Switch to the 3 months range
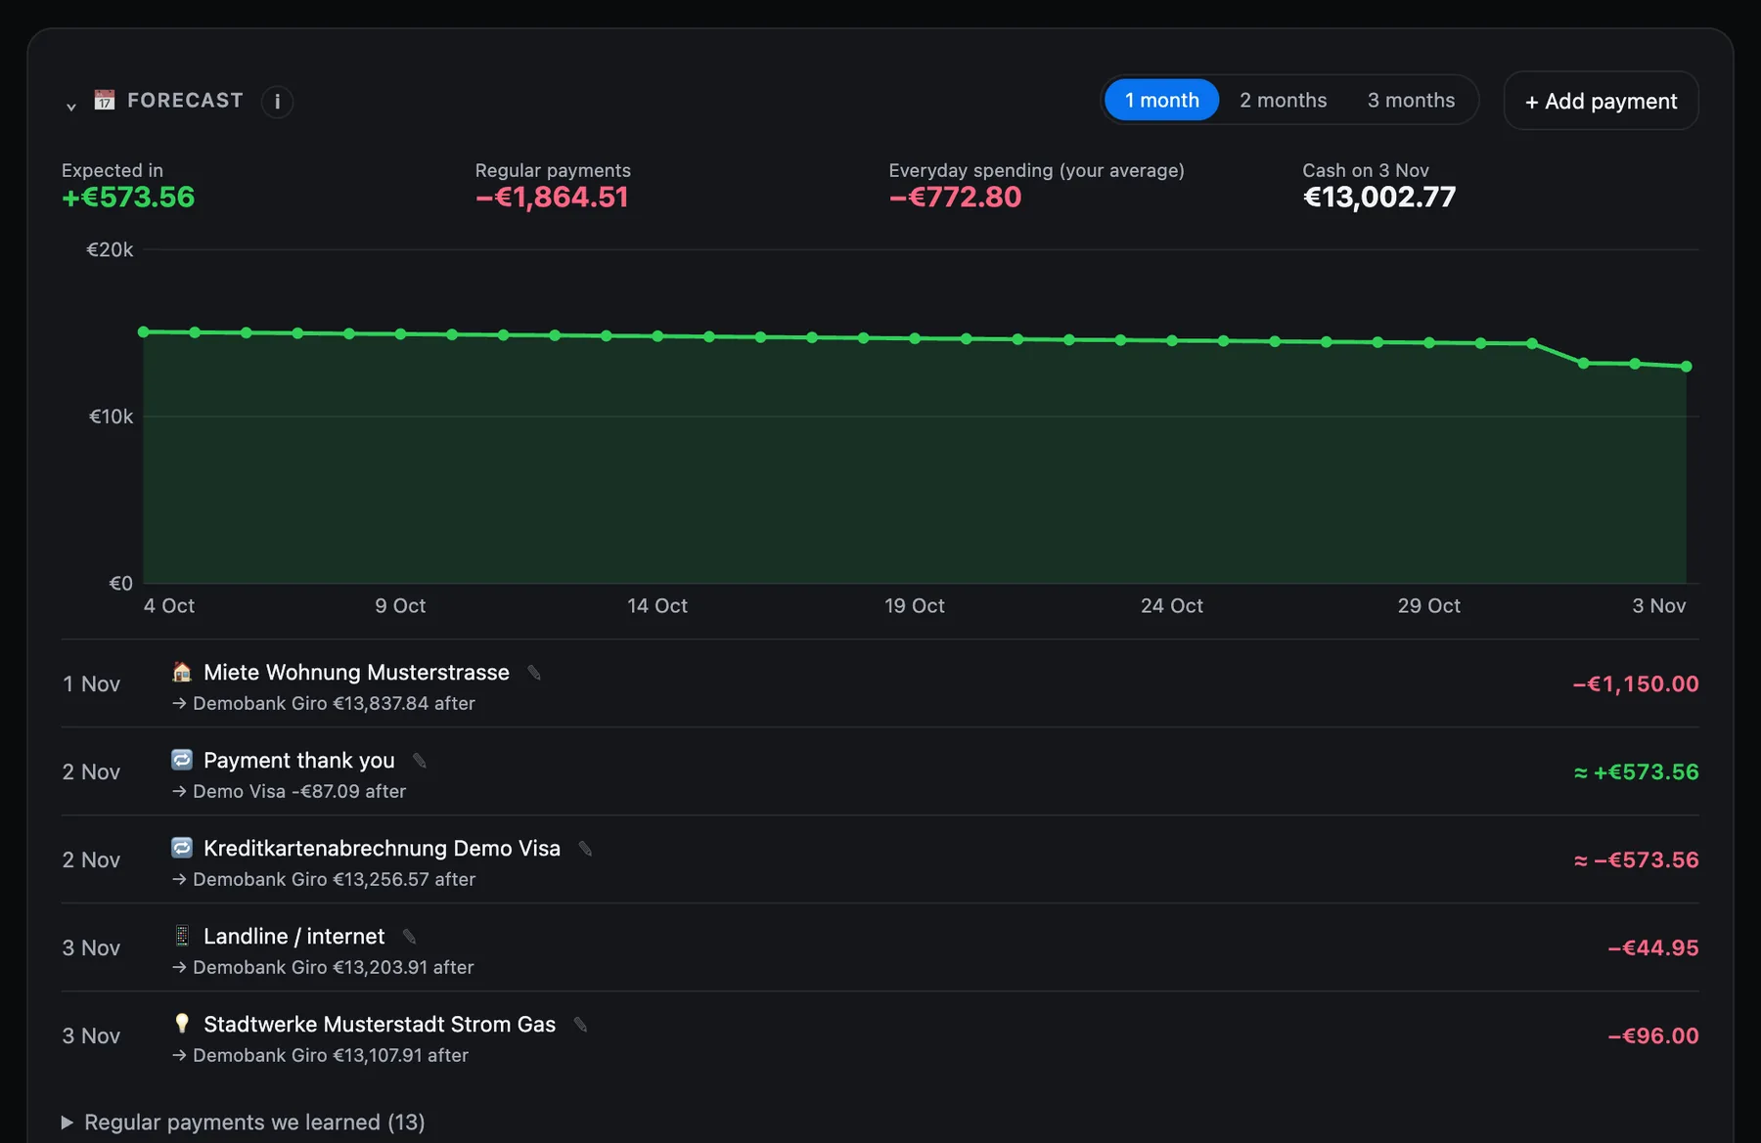The width and height of the screenshot is (1761, 1143). [1411, 100]
